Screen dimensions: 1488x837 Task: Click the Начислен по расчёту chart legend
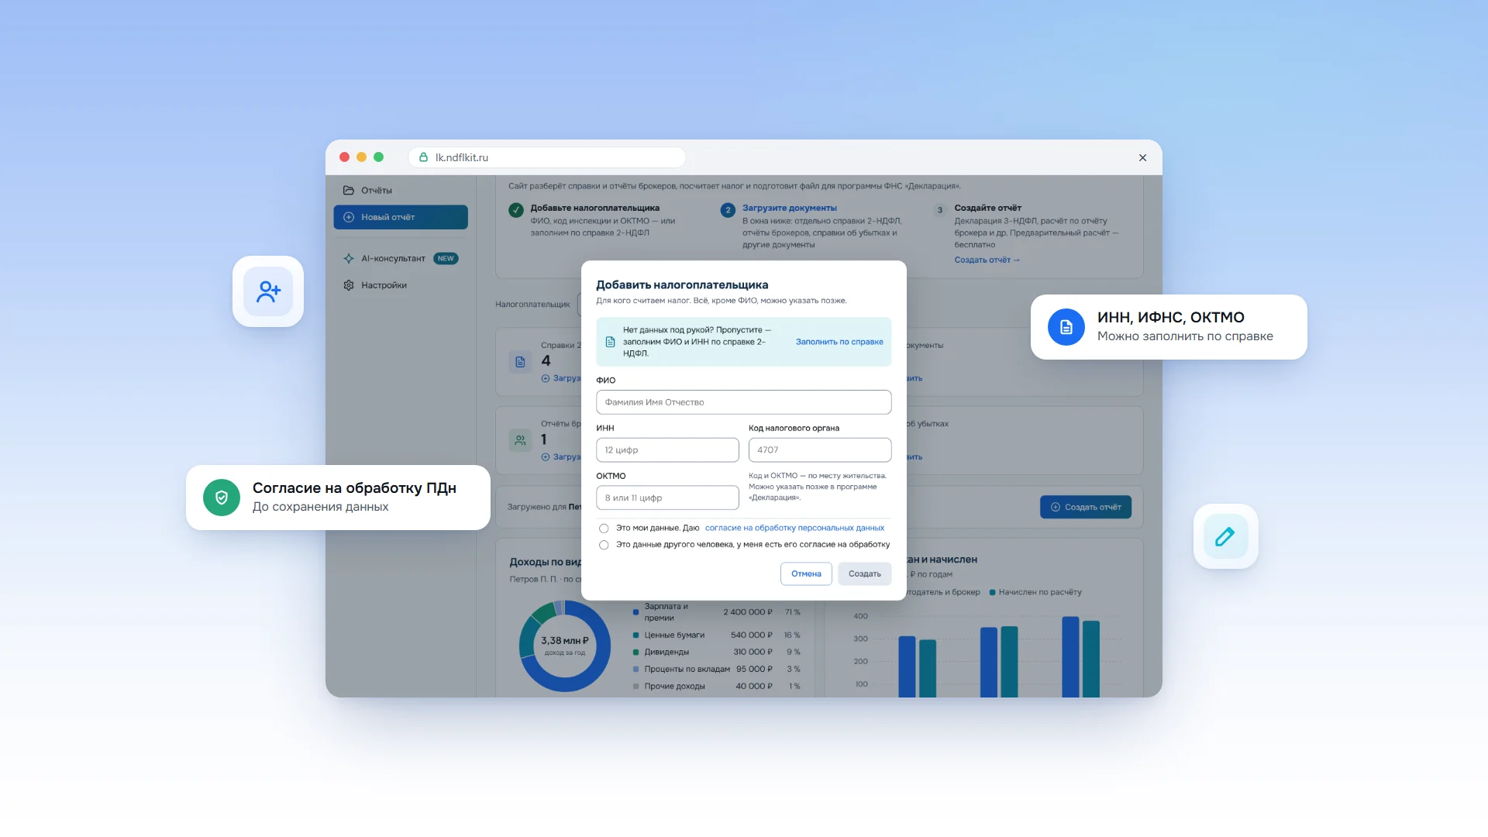click(x=1035, y=592)
